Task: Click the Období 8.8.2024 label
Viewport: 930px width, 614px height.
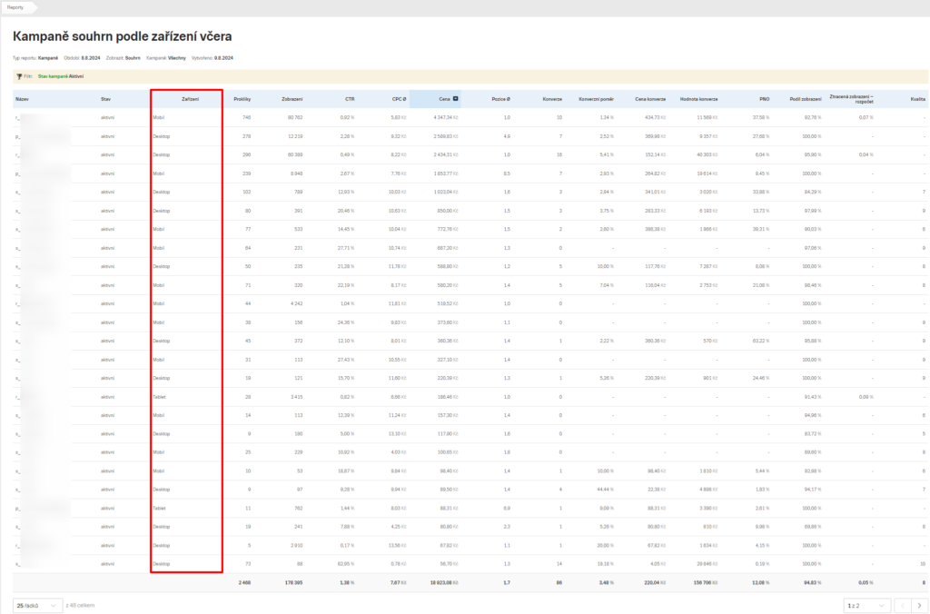Action: coord(82,58)
